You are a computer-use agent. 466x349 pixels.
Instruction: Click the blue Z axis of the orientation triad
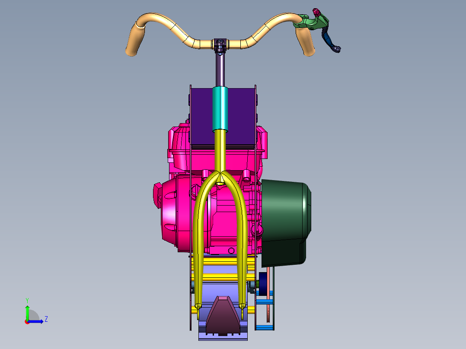point(36,321)
